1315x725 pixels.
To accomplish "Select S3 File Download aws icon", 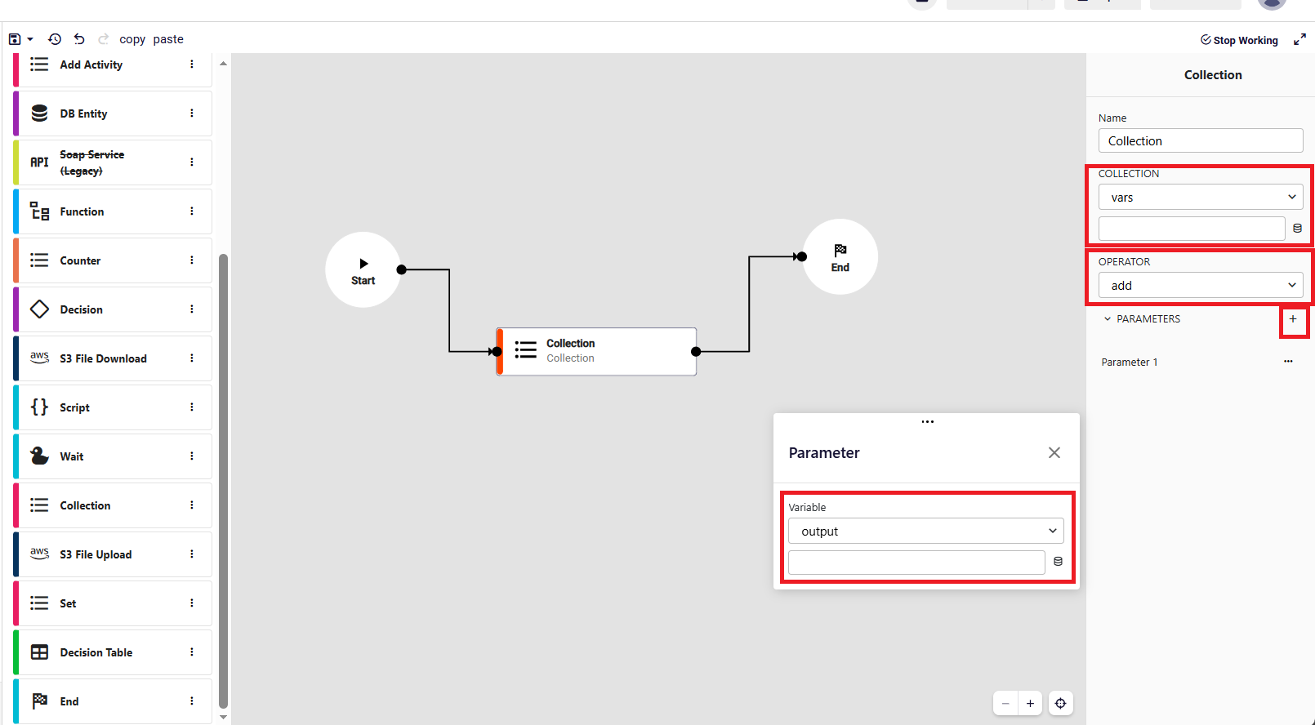I will [39, 358].
